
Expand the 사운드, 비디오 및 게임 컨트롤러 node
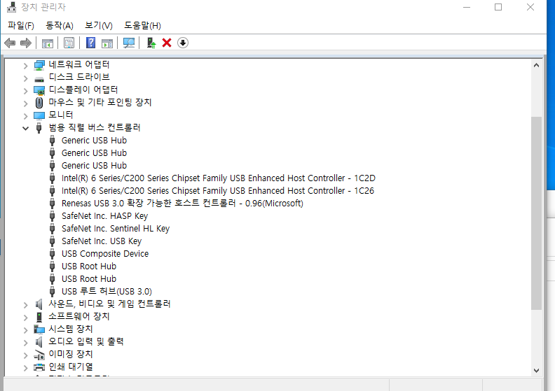click(x=26, y=304)
